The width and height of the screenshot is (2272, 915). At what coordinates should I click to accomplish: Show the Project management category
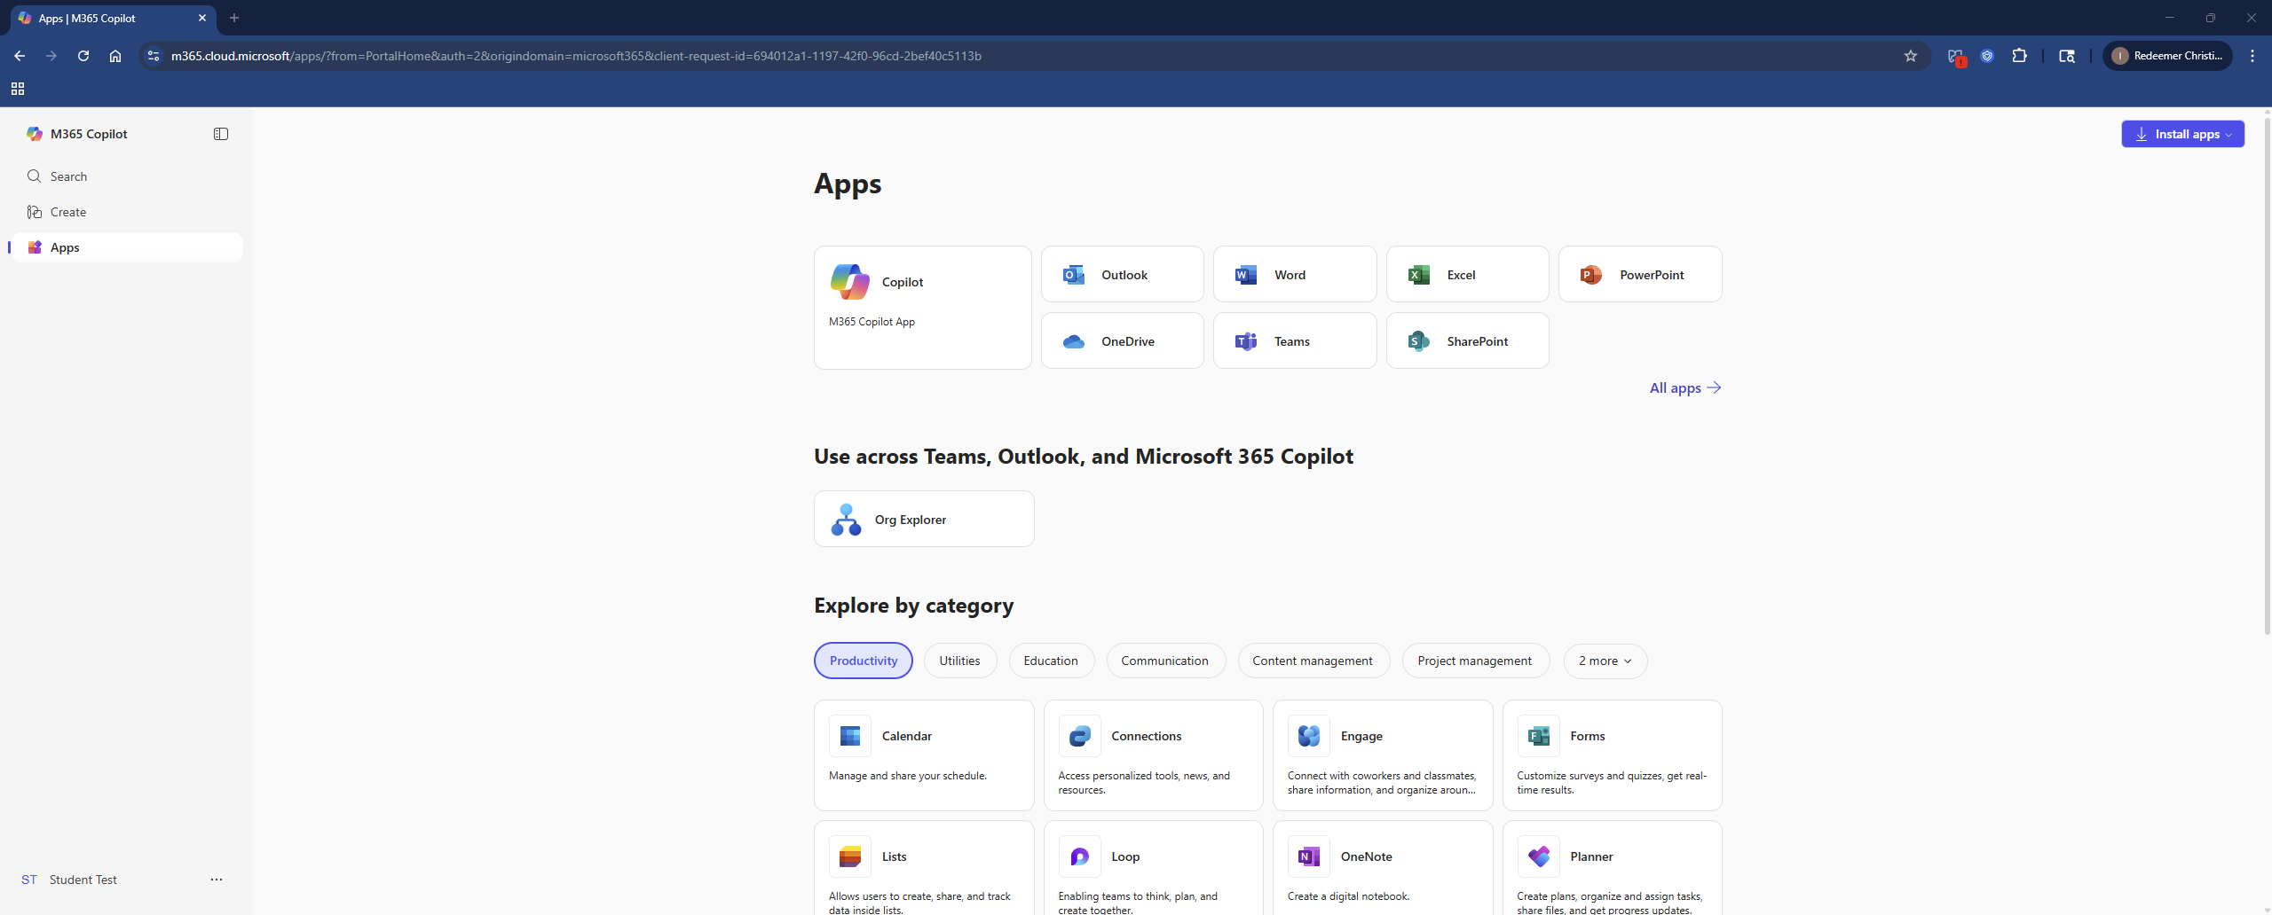(x=1475, y=661)
